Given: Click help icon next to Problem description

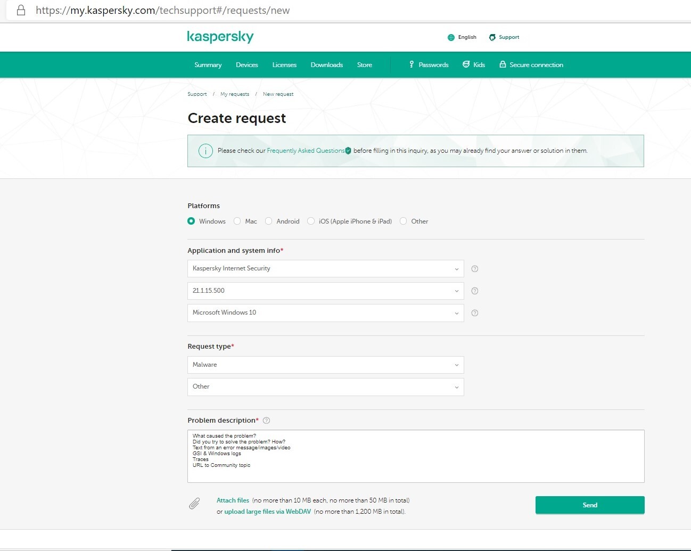Looking at the screenshot, I should point(267,421).
